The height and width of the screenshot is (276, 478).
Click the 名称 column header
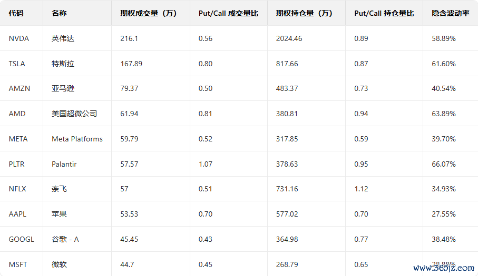[x=59, y=13]
